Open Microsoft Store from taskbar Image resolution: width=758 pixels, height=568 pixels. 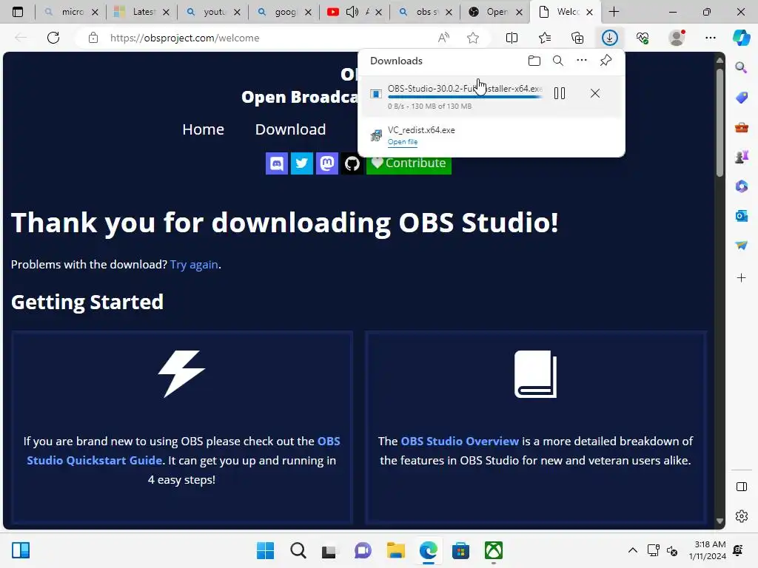pyautogui.click(x=460, y=550)
